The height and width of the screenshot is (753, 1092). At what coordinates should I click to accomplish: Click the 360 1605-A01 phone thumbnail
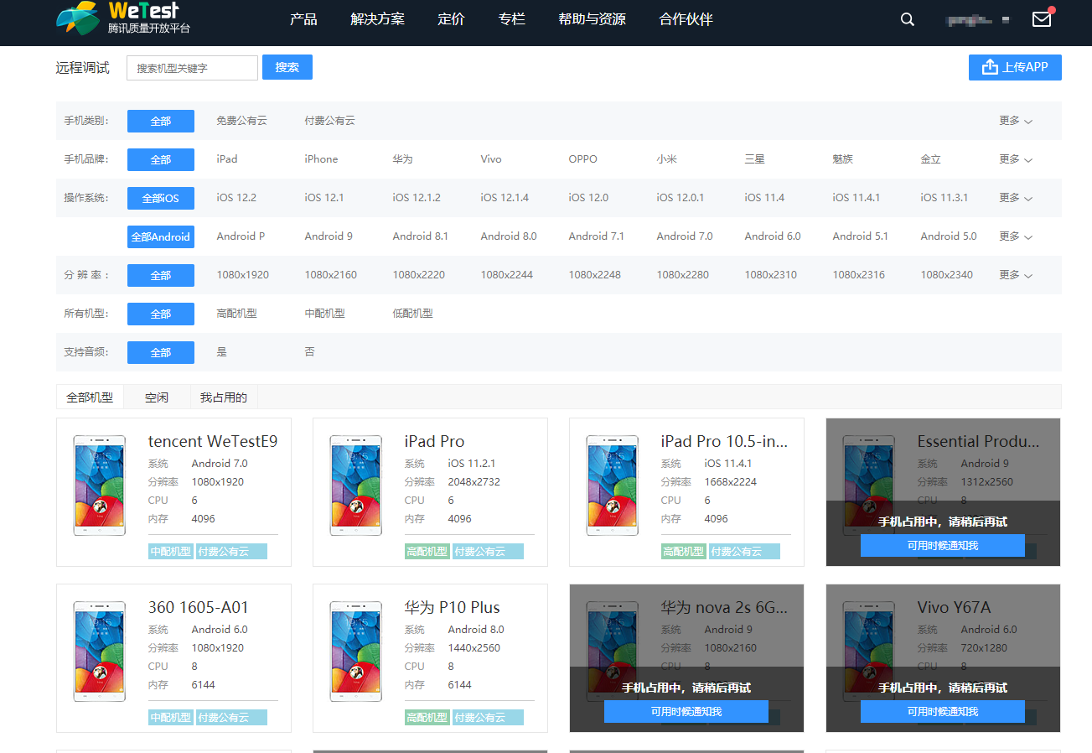tap(100, 652)
